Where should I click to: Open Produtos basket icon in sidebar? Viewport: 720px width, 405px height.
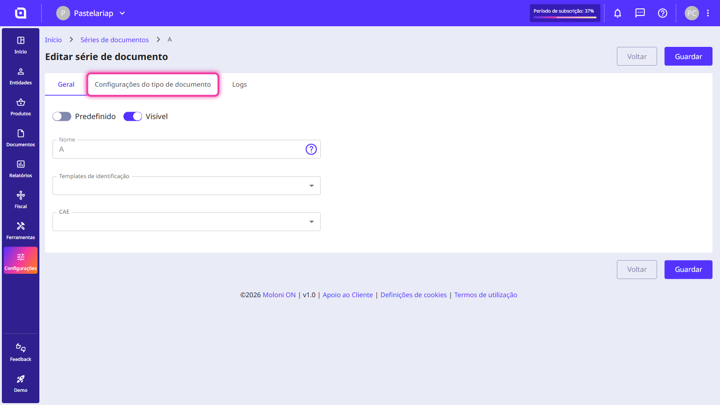(x=21, y=102)
